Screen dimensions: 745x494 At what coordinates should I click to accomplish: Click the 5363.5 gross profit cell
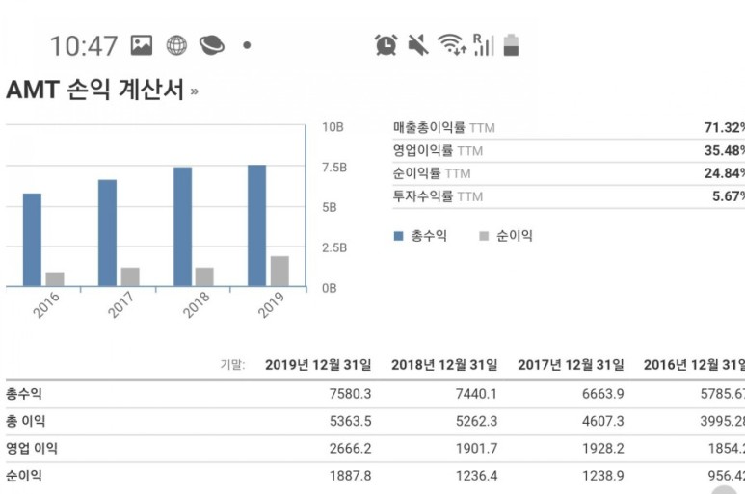click(x=350, y=422)
